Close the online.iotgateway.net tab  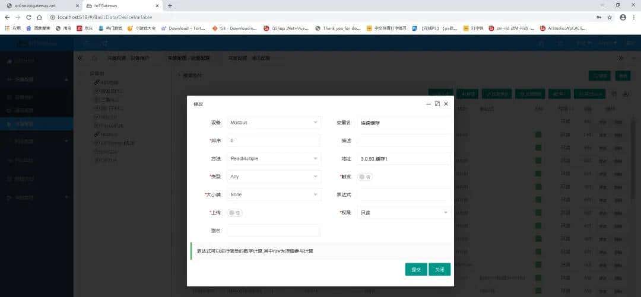(77, 6)
